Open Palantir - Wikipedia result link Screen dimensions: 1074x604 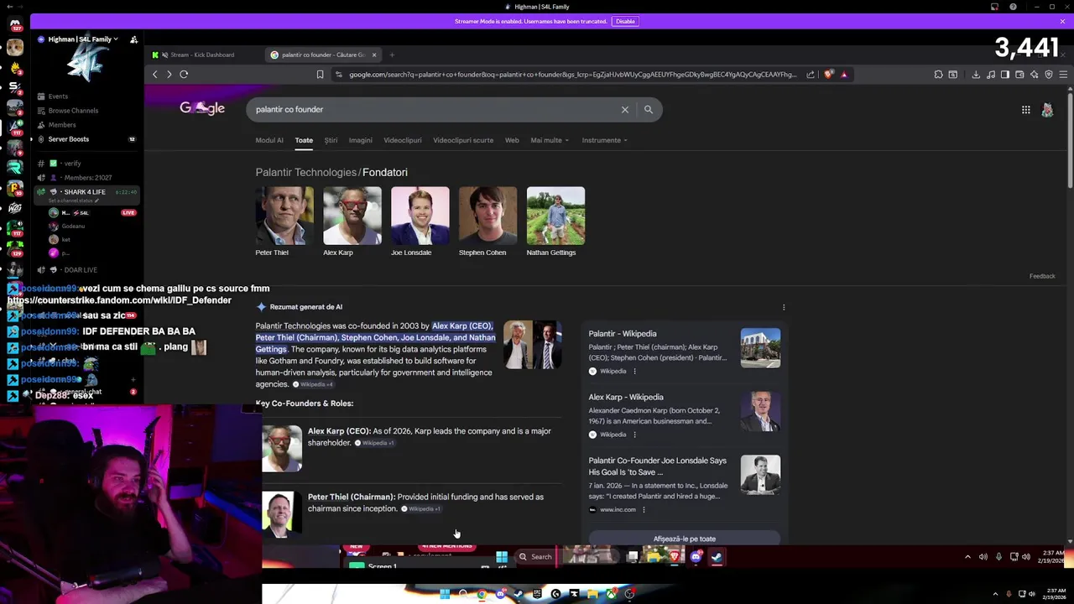pos(623,334)
